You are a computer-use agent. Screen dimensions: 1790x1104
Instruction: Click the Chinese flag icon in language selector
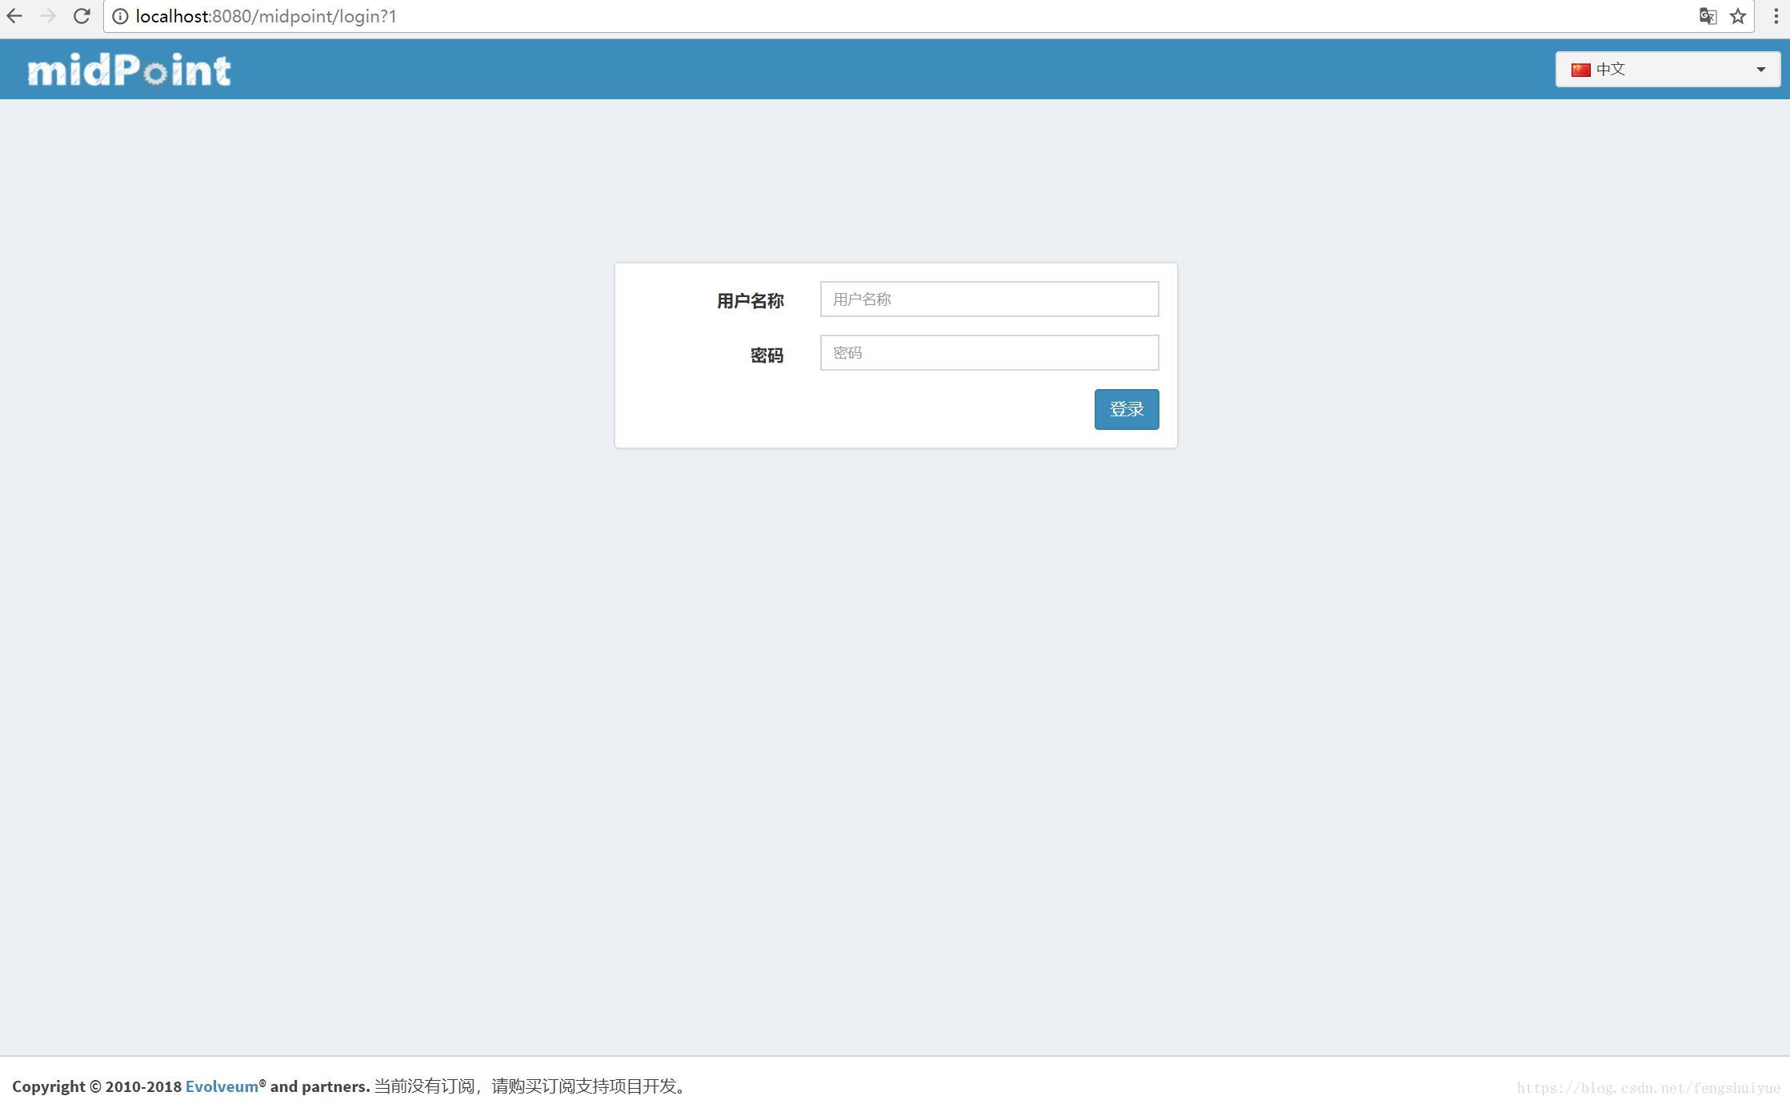[x=1580, y=70]
